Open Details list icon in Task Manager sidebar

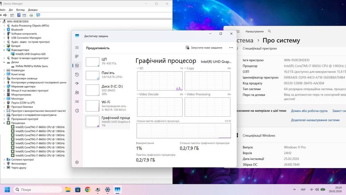(77, 101)
